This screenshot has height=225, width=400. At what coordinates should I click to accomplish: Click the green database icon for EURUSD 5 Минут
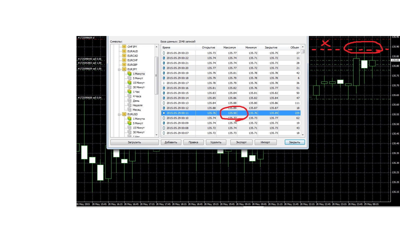(129, 123)
